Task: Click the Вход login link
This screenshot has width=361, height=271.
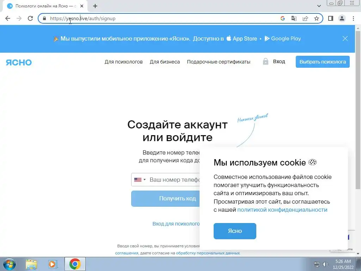Action: click(279, 61)
